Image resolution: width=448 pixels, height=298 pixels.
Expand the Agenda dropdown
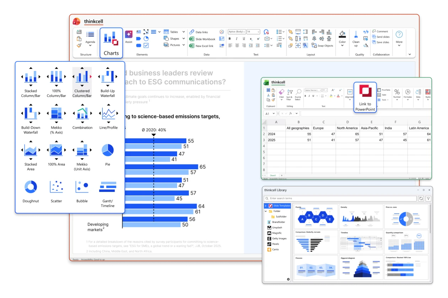click(x=90, y=45)
